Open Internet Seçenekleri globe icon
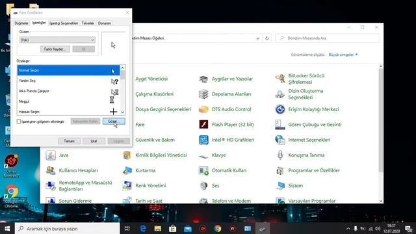The height and width of the screenshot is (234, 416). pos(280,140)
